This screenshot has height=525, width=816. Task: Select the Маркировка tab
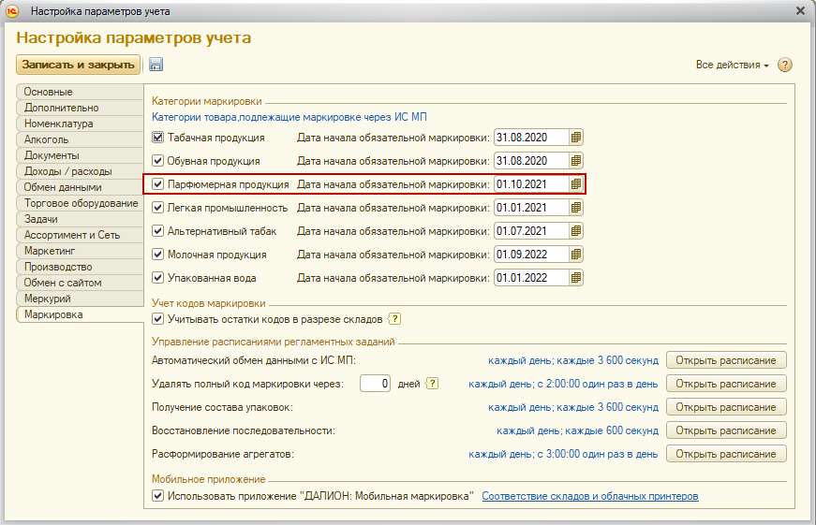point(81,314)
